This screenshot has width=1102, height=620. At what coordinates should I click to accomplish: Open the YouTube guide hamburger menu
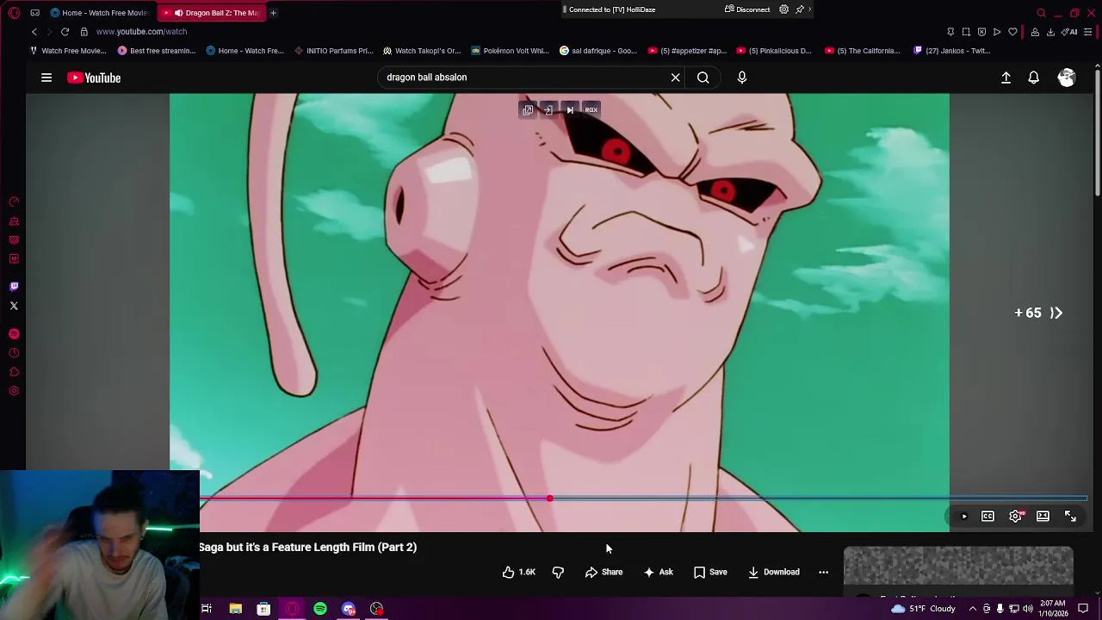[x=46, y=77]
